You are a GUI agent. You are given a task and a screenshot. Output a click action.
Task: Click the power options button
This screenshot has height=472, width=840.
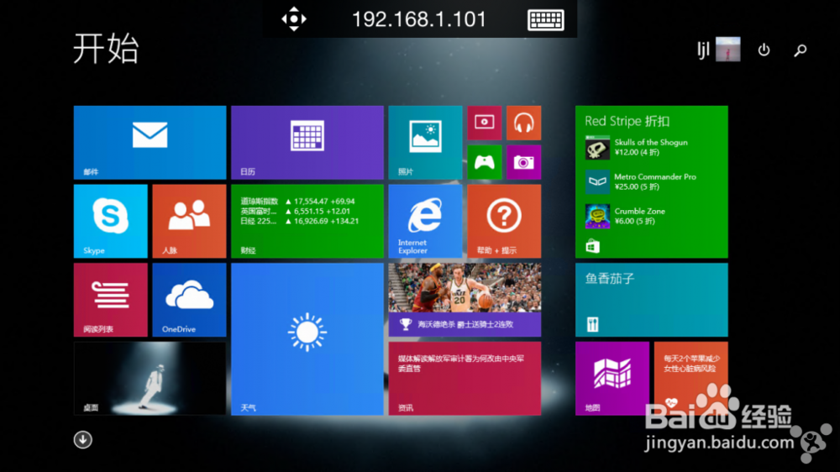coord(764,50)
